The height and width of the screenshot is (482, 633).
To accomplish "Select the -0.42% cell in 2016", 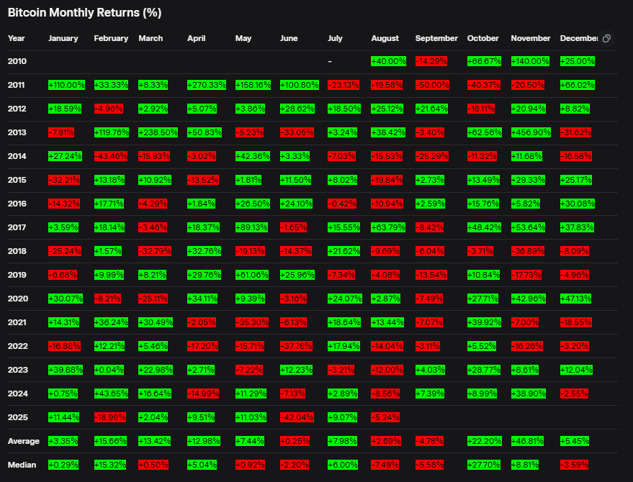I will coord(342,204).
